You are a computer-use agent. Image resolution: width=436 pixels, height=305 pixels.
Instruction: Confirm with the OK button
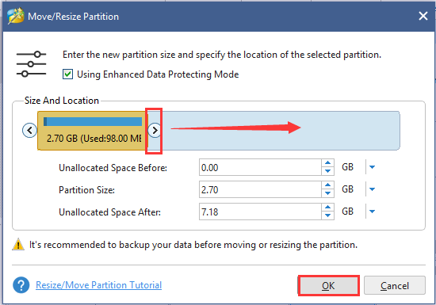tap(328, 285)
